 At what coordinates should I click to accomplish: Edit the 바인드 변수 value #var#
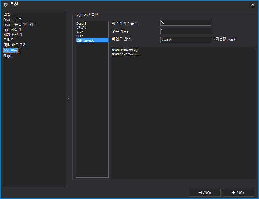coord(185,39)
